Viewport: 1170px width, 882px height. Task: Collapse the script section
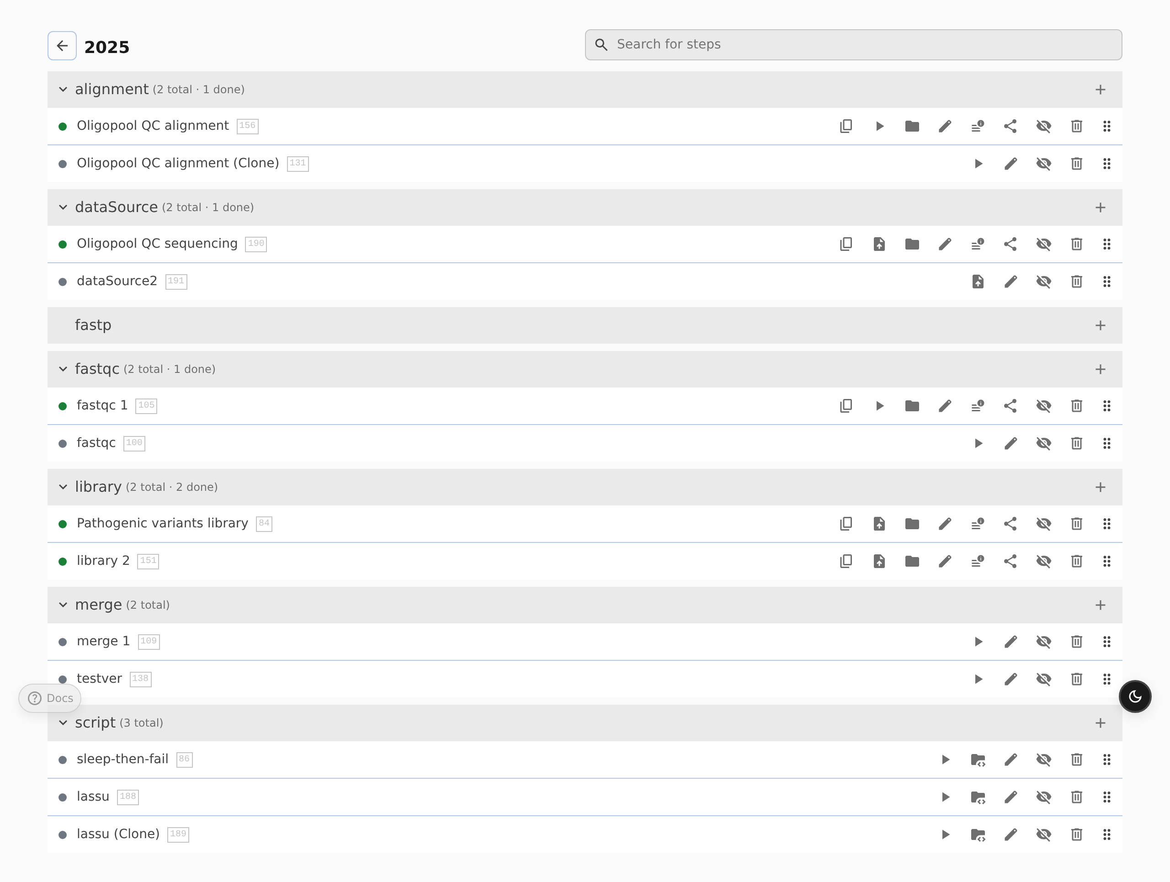pyautogui.click(x=63, y=723)
